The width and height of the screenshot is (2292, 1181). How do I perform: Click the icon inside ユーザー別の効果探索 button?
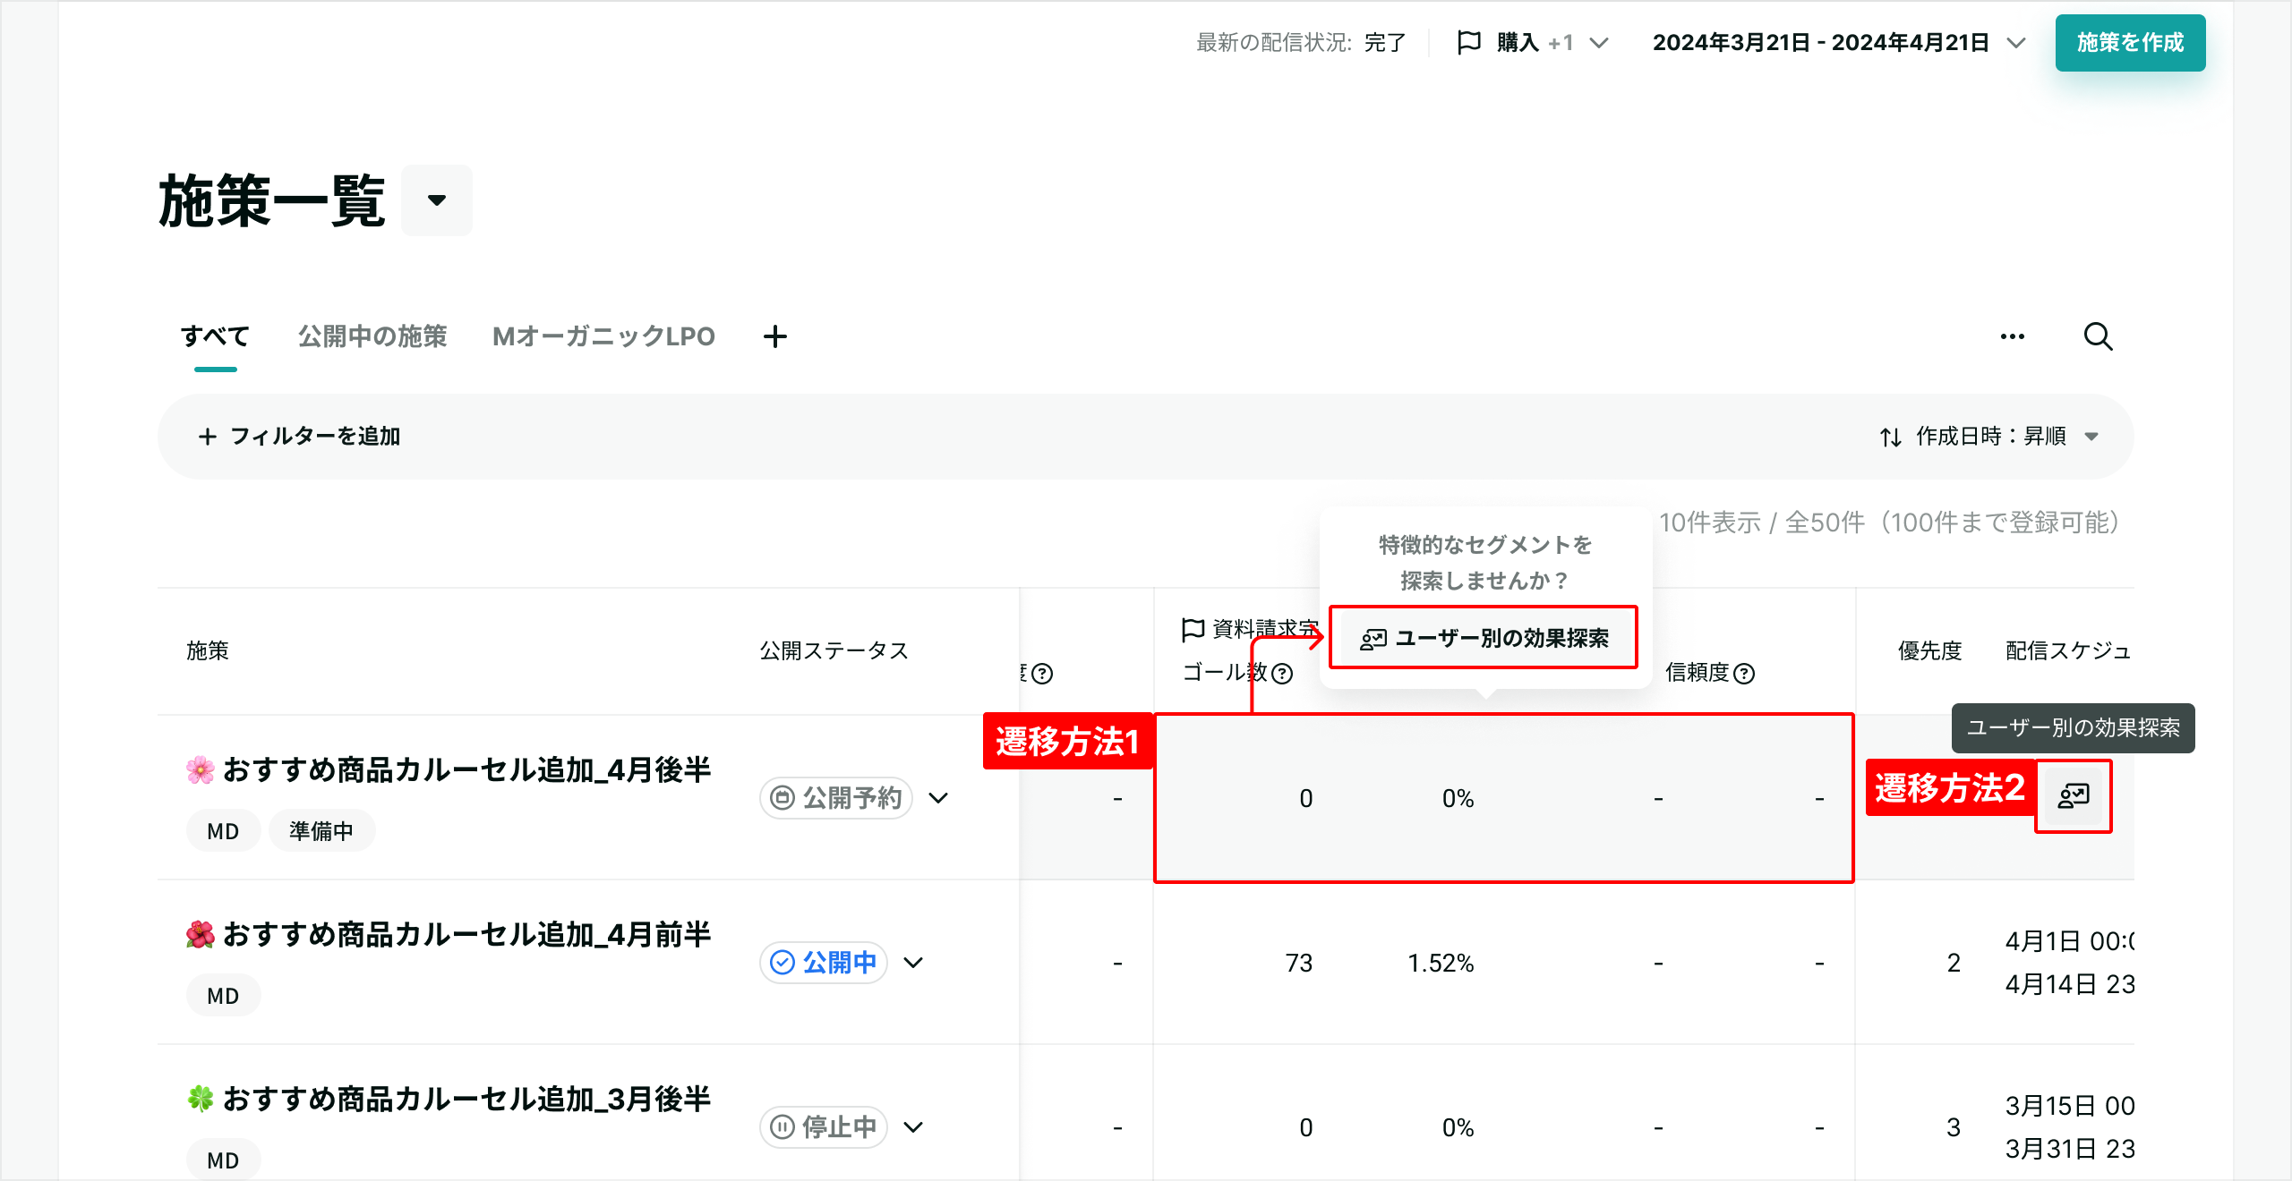pyautogui.click(x=1373, y=638)
